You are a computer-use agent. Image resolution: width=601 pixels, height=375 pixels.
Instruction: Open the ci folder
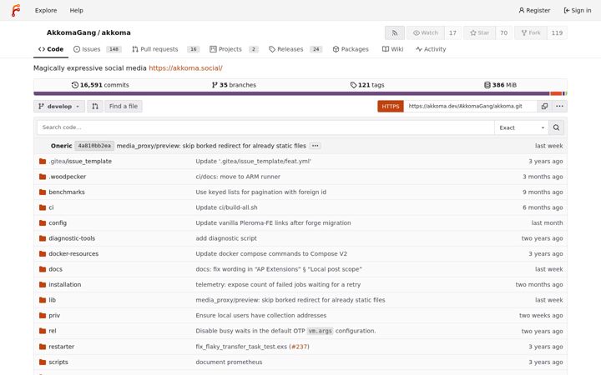pos(51,207)
